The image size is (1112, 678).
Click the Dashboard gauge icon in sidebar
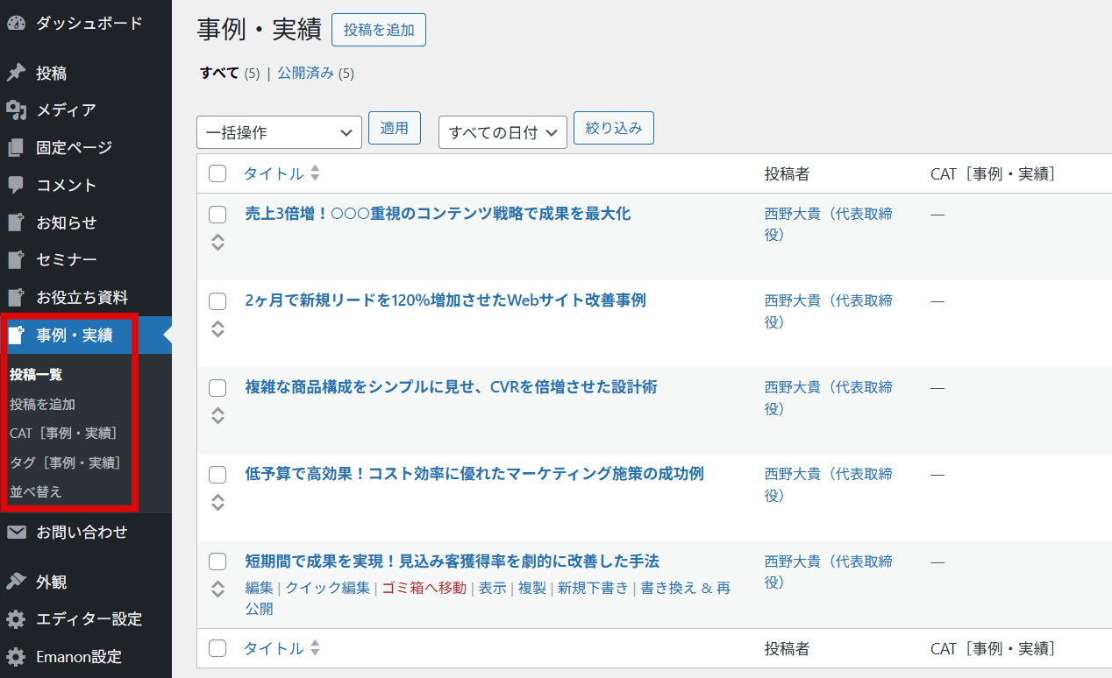16,24
